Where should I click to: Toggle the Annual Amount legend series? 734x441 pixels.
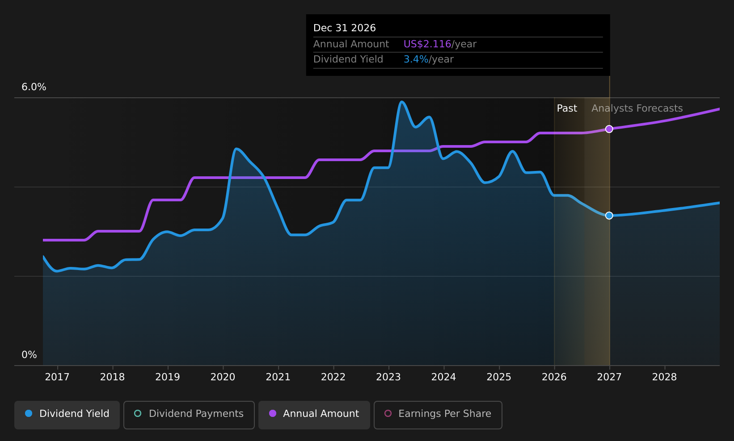314,415
